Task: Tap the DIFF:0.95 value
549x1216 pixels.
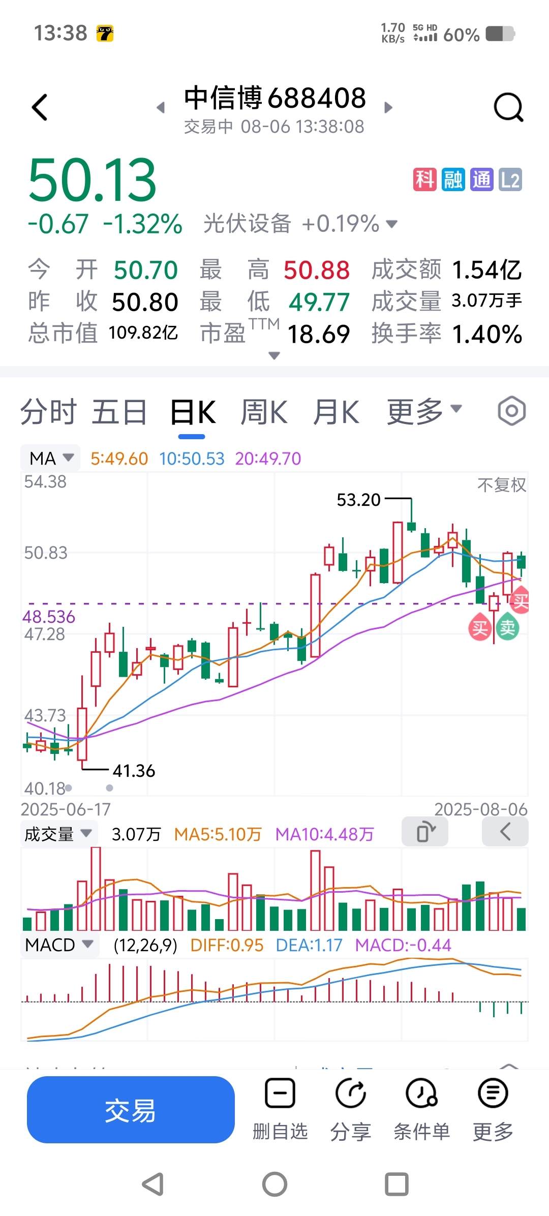Action: tap(227, 946)
